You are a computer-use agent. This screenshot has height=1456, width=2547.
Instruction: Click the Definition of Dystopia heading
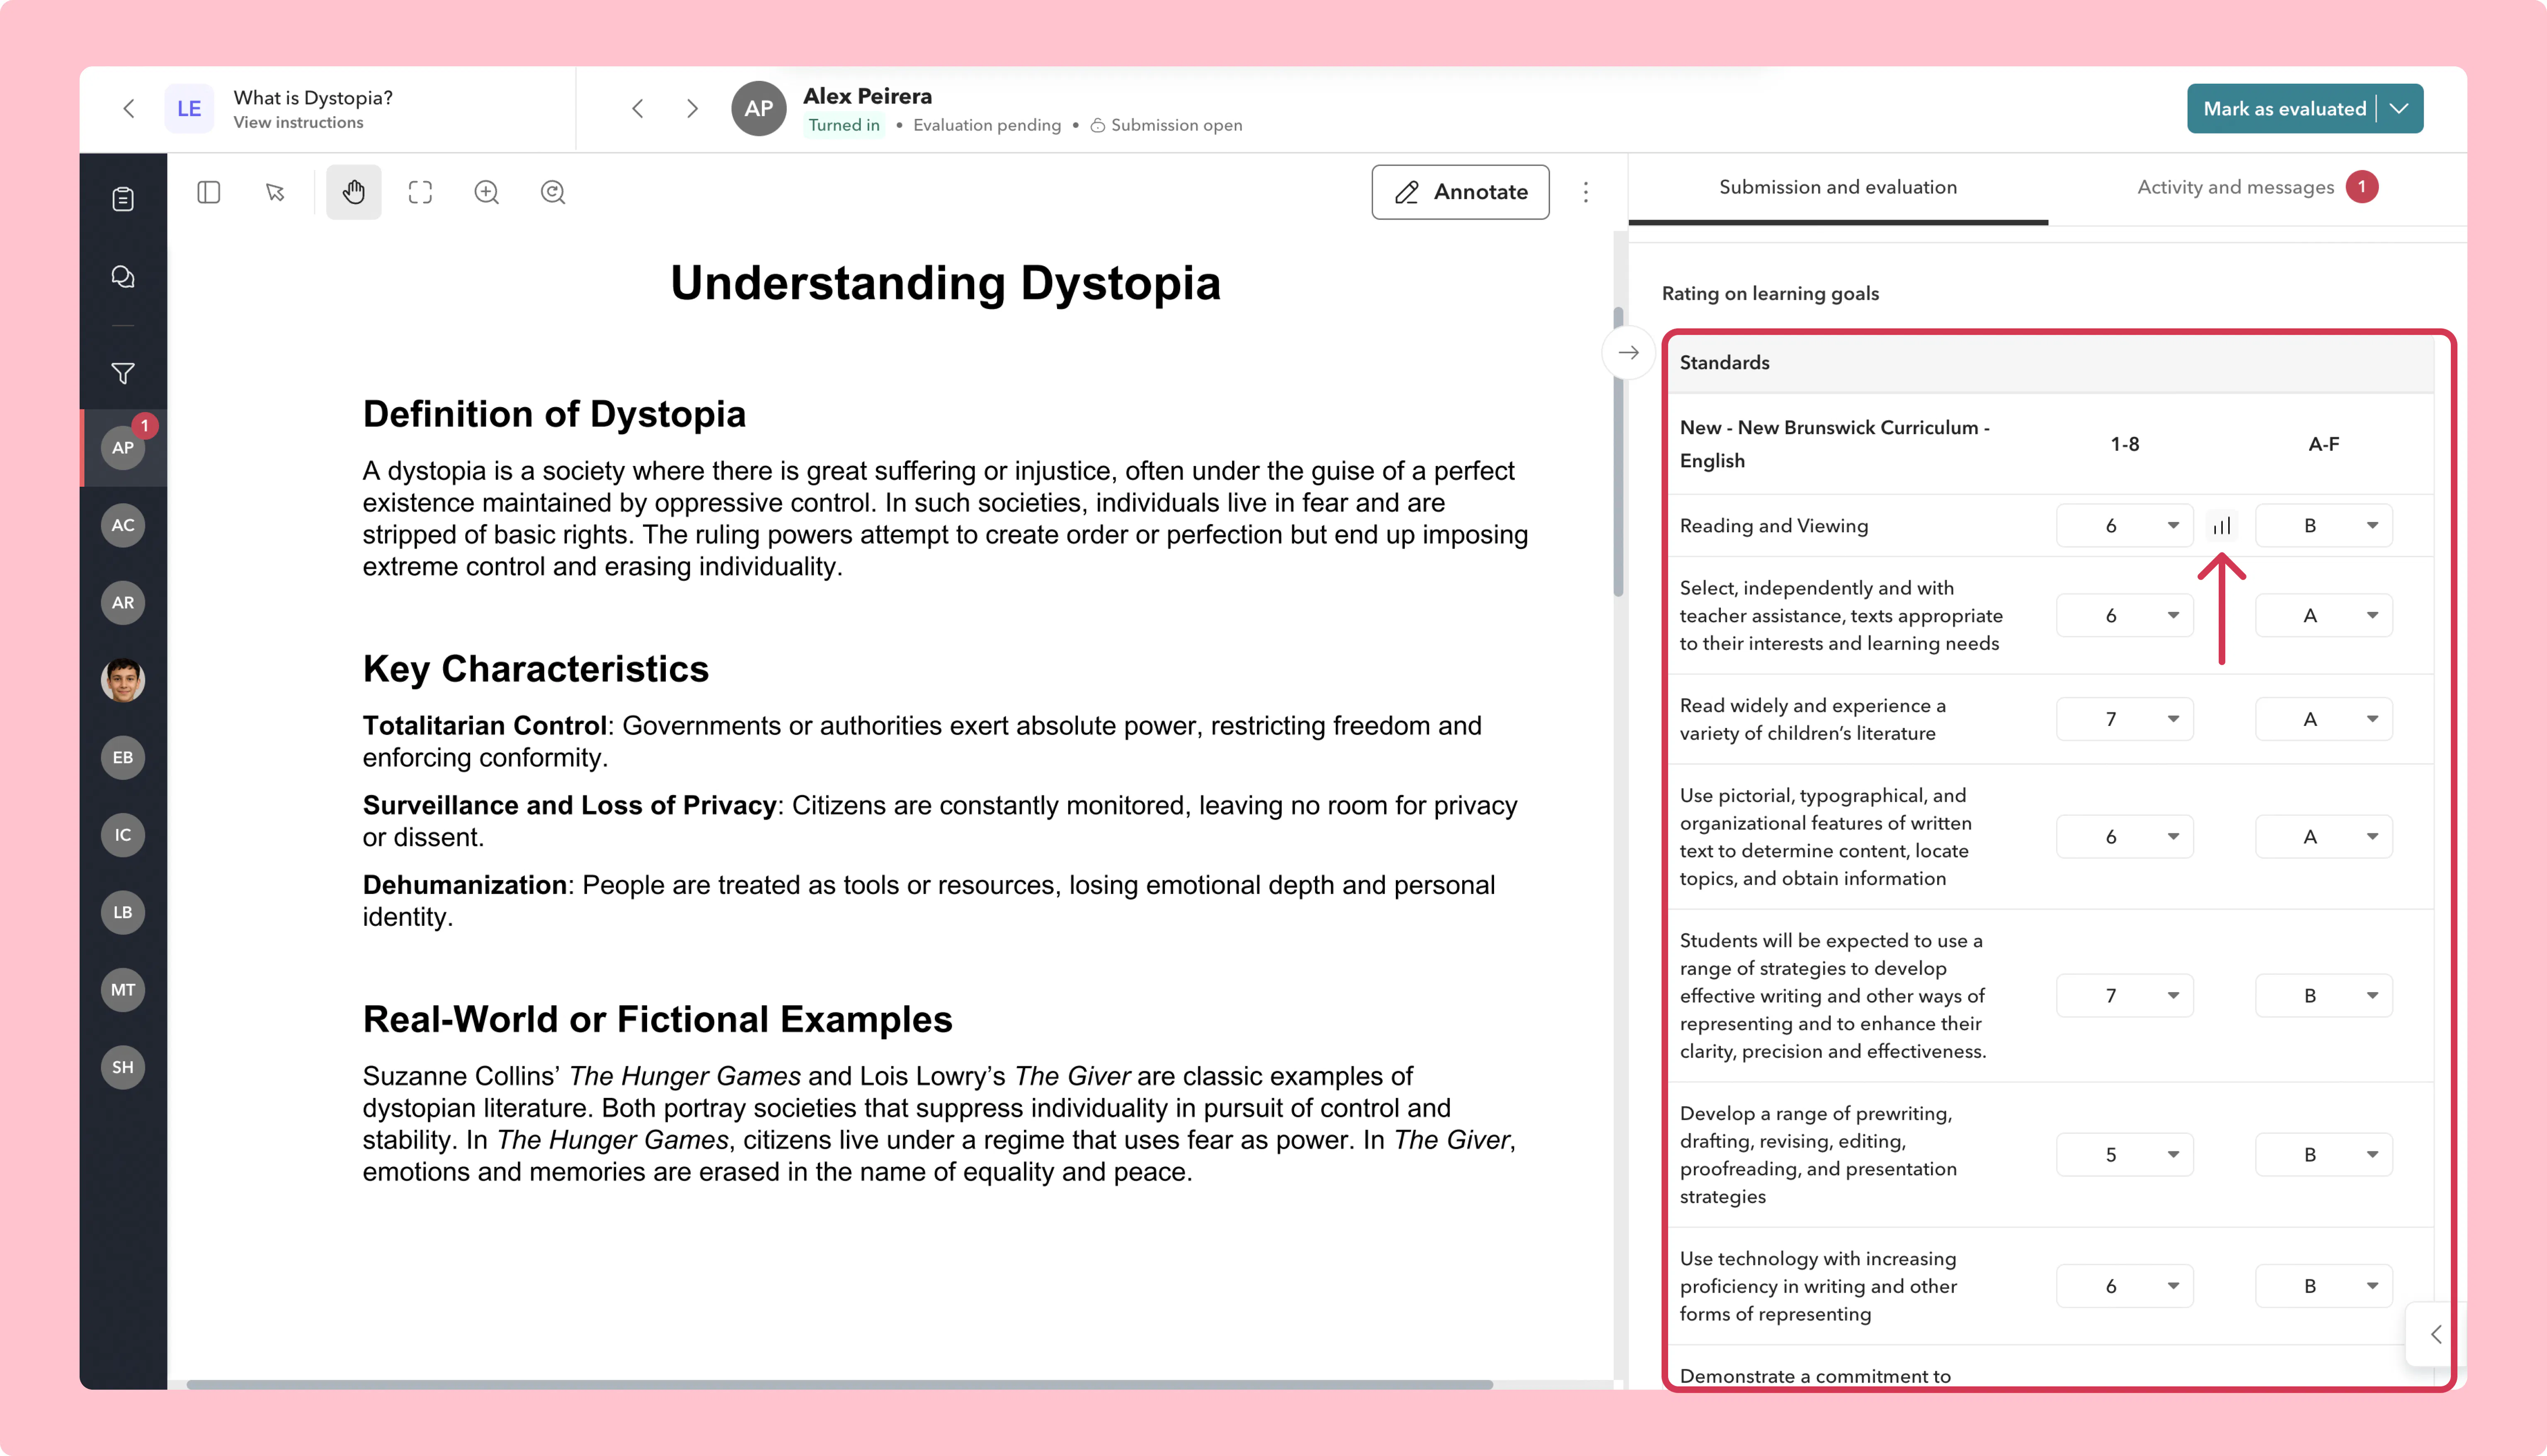(554, 414)
